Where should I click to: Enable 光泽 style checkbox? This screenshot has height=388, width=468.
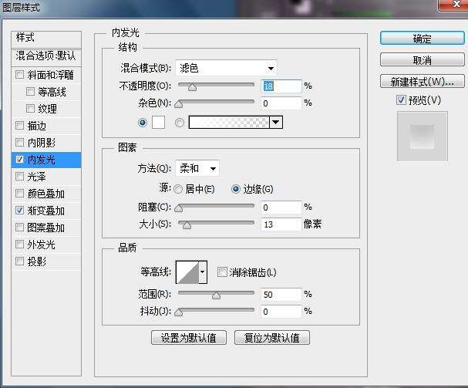point(19,177)
